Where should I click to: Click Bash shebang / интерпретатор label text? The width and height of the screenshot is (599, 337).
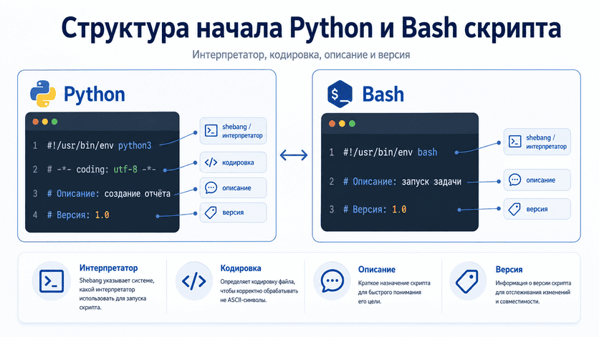(546, 142)
